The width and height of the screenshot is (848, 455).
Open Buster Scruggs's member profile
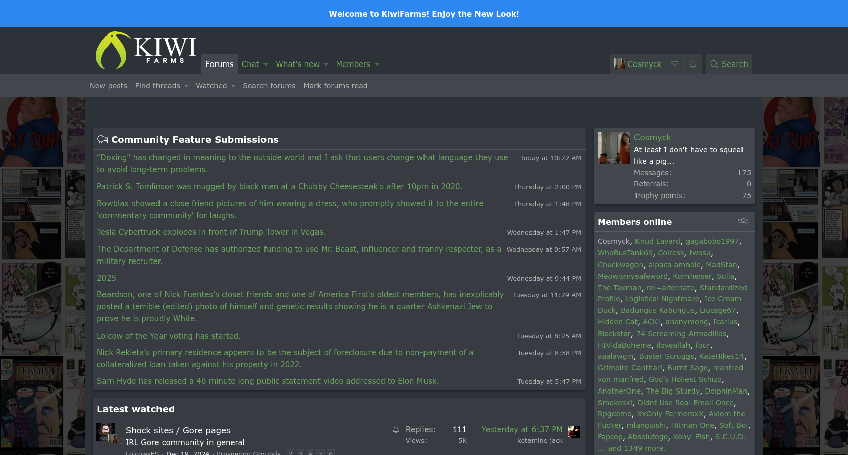666,356
